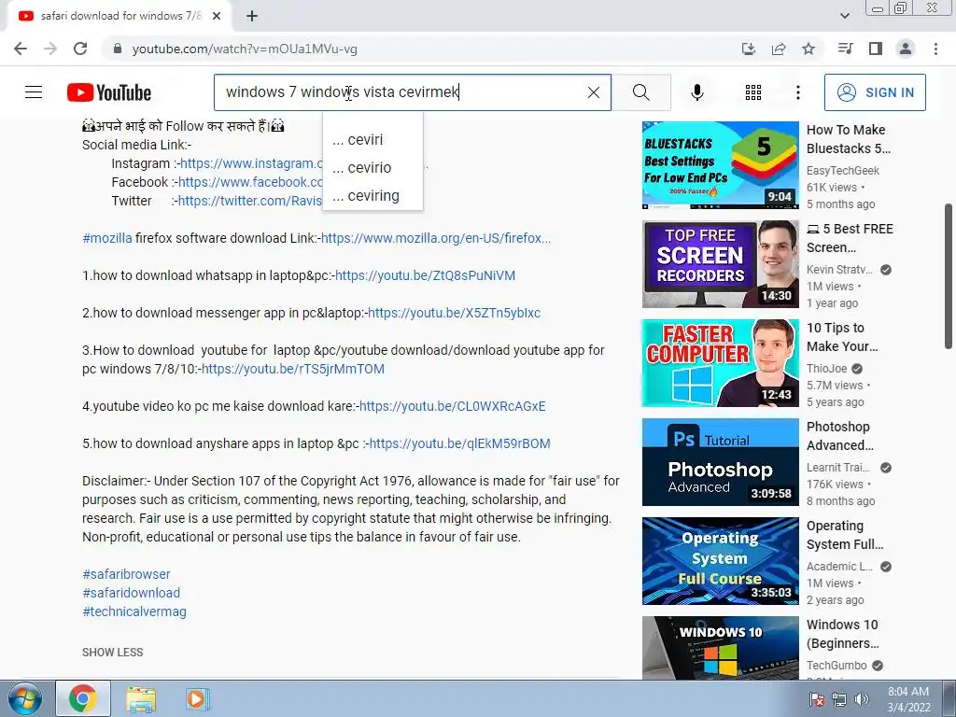Open Operating System Full Course thumbnail
The height and width of the screenshot is (717, 956).
(x=720, y=560)
